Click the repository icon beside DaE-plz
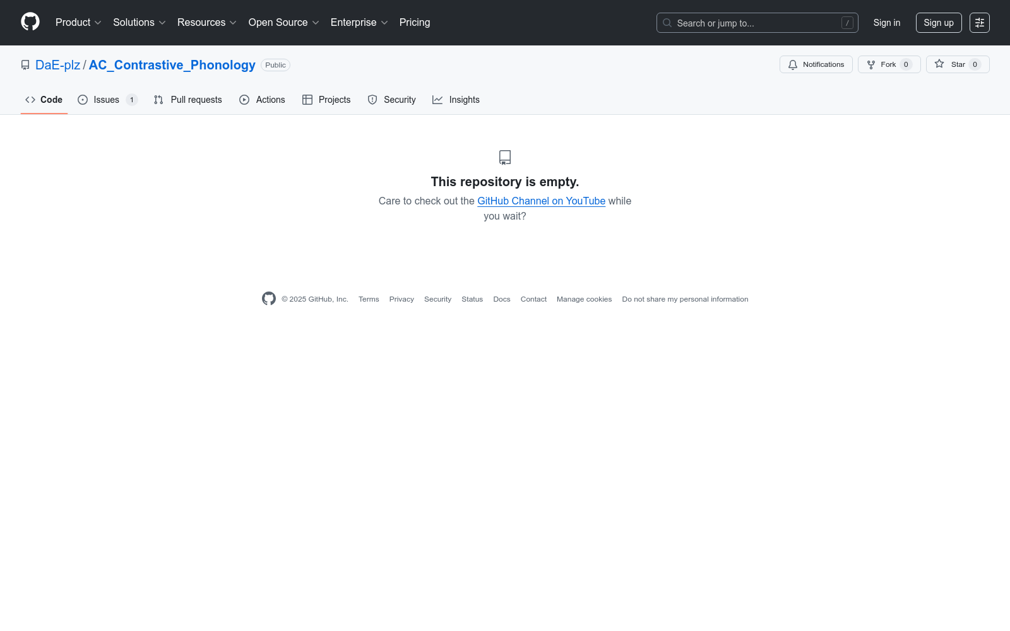Viewport: 1010px width, 631px height. pyautogui.click(x=25, y=65)
